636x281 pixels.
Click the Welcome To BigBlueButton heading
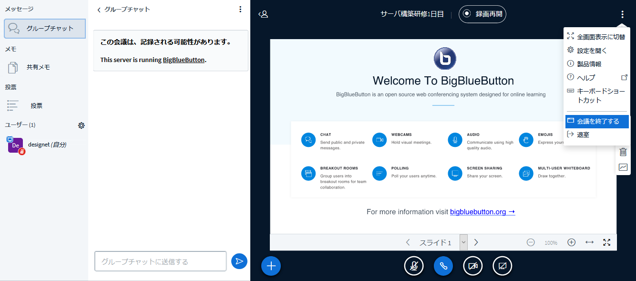point(443,81)
